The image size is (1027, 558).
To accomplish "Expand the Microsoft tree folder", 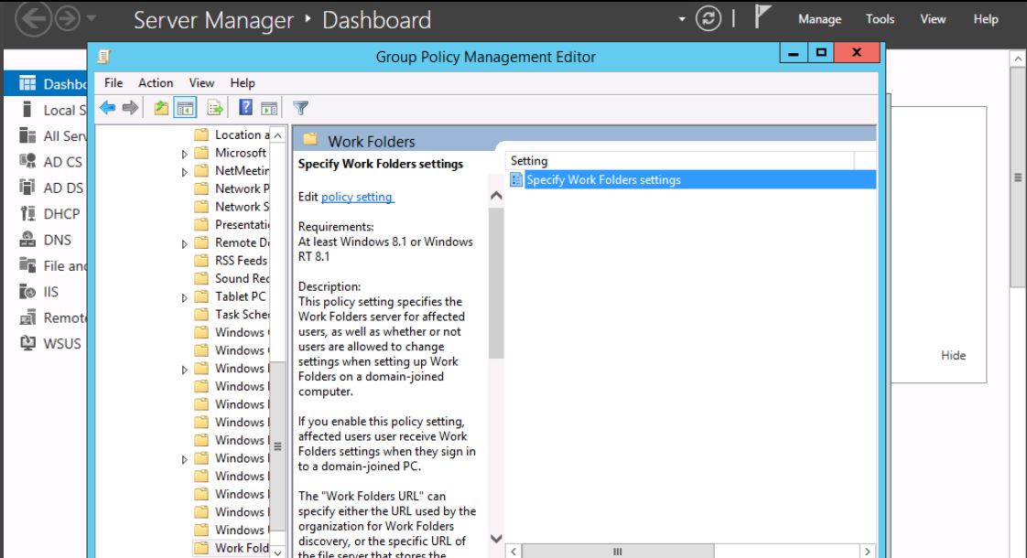I will point(185,154).
